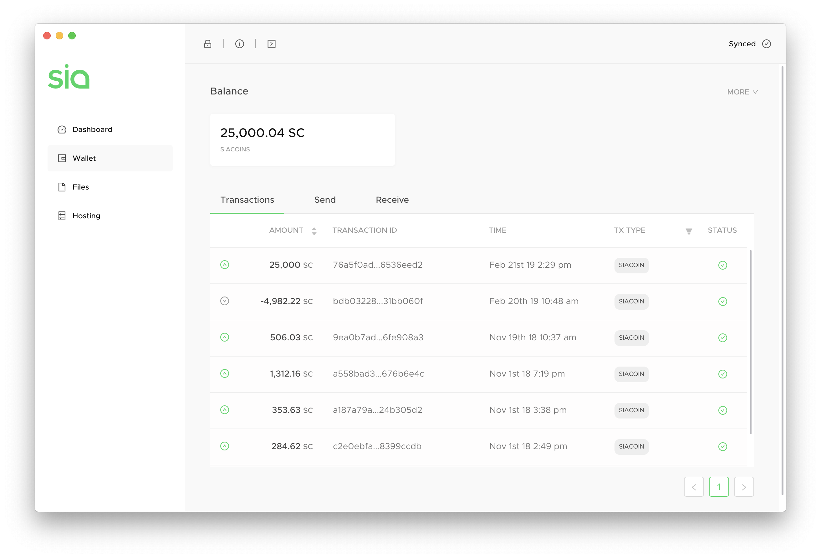
Task: Click the Time column header
Action: 497,231
